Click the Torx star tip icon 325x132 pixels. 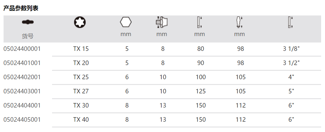(80, 22)
